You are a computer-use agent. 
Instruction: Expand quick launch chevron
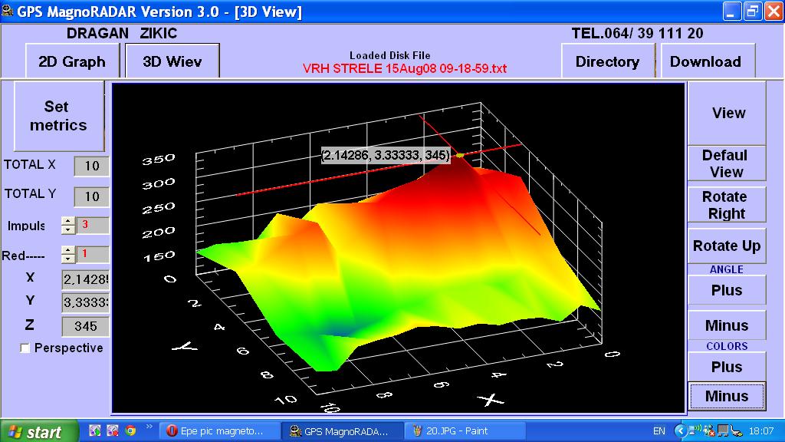click(x=149, y=427)
